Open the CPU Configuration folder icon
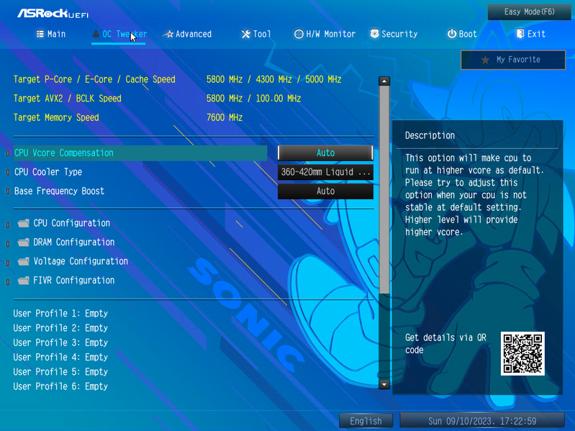Viewport: 575px width, 431px height. coord(24,223)
